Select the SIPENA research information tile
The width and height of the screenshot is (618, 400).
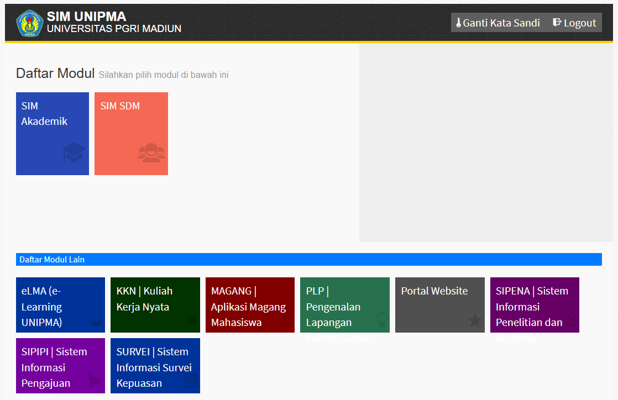534,305
